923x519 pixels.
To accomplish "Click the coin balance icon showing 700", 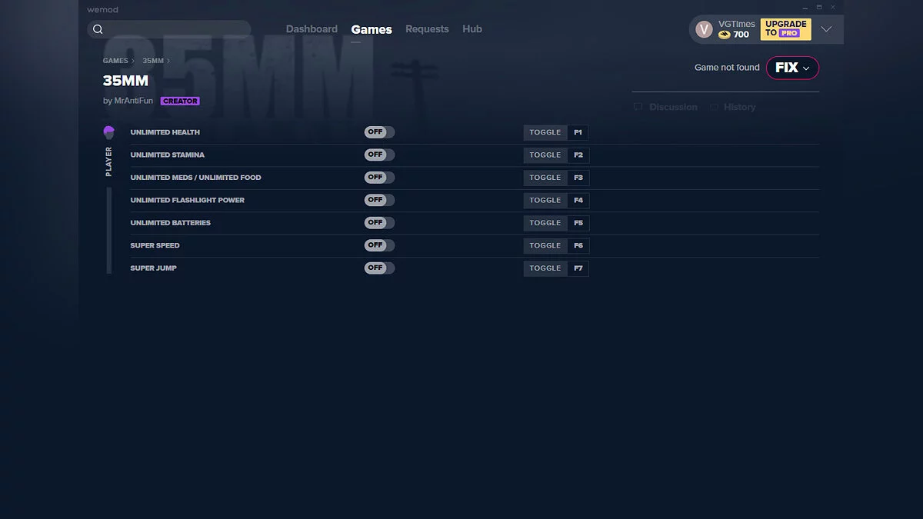I will [x=724, y=35].
